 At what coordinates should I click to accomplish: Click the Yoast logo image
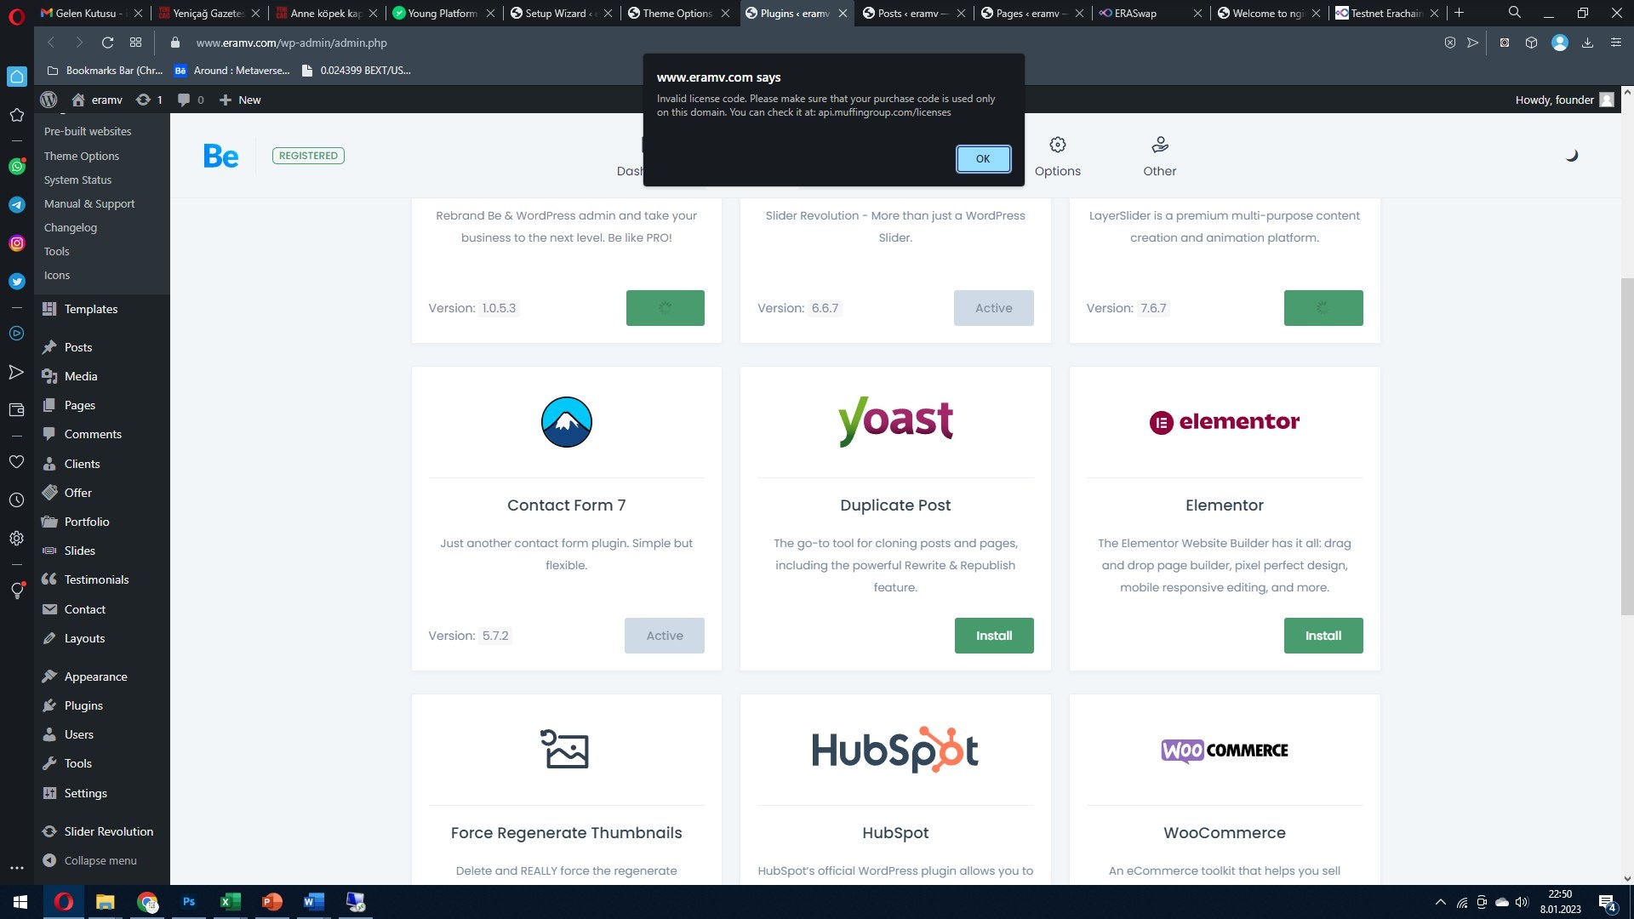pyautogui.click(x=895, y=421)
